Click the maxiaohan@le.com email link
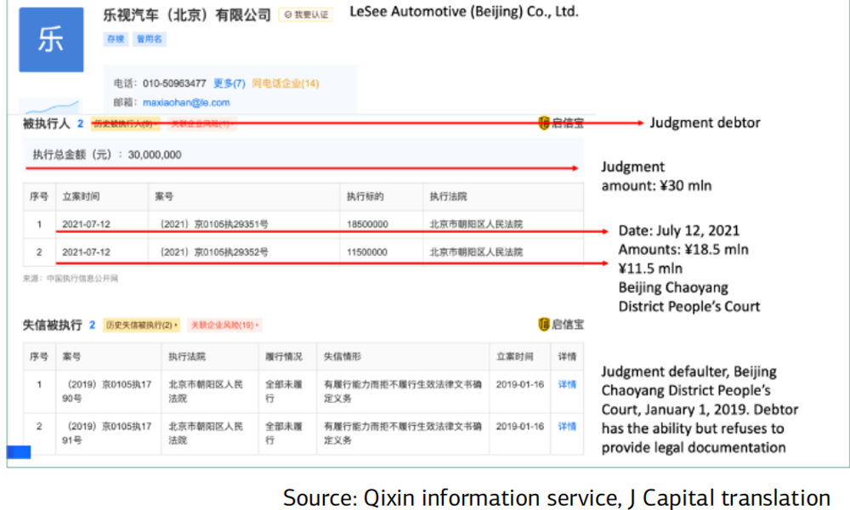The width and height of the screenshot is (850, 510). click(186, 102)
